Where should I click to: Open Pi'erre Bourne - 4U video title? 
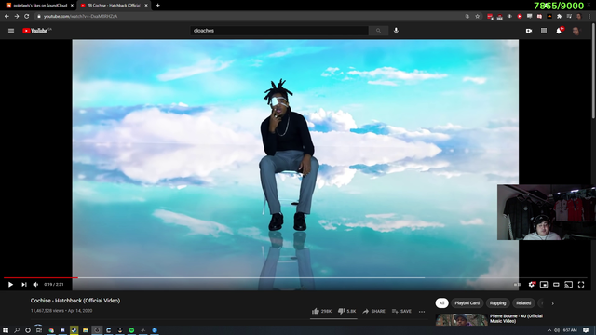coord(516,318)
